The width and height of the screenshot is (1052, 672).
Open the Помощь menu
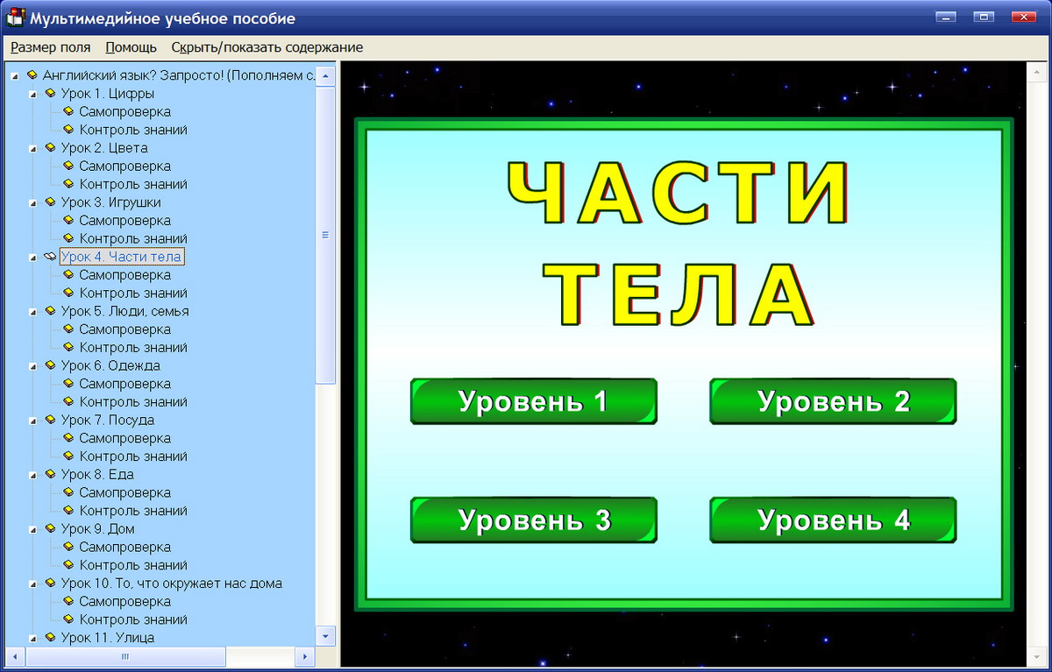click(131, 47)
